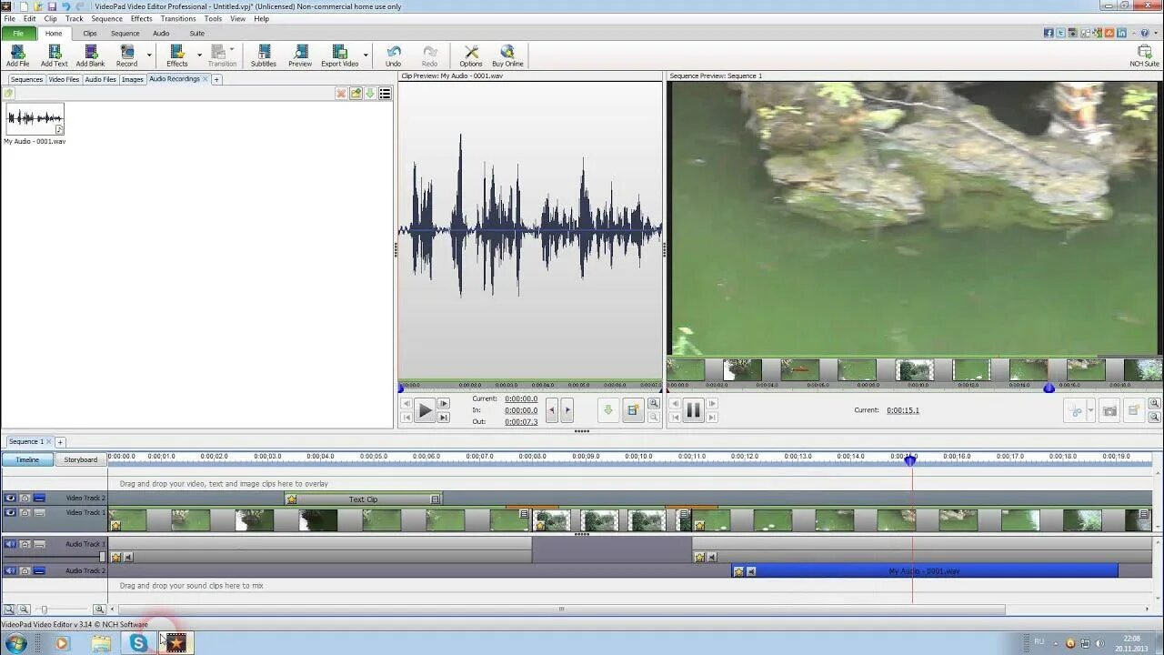The image size is (1164, 655).
Task: Click the Add Text toolbar icon
Action: [x=54, y=55]
